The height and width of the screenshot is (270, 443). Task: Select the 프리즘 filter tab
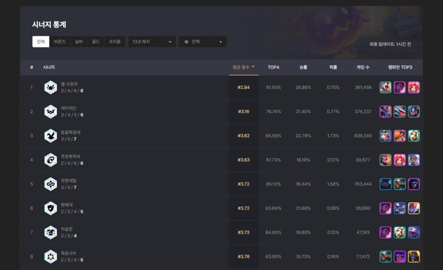point(115,42)
